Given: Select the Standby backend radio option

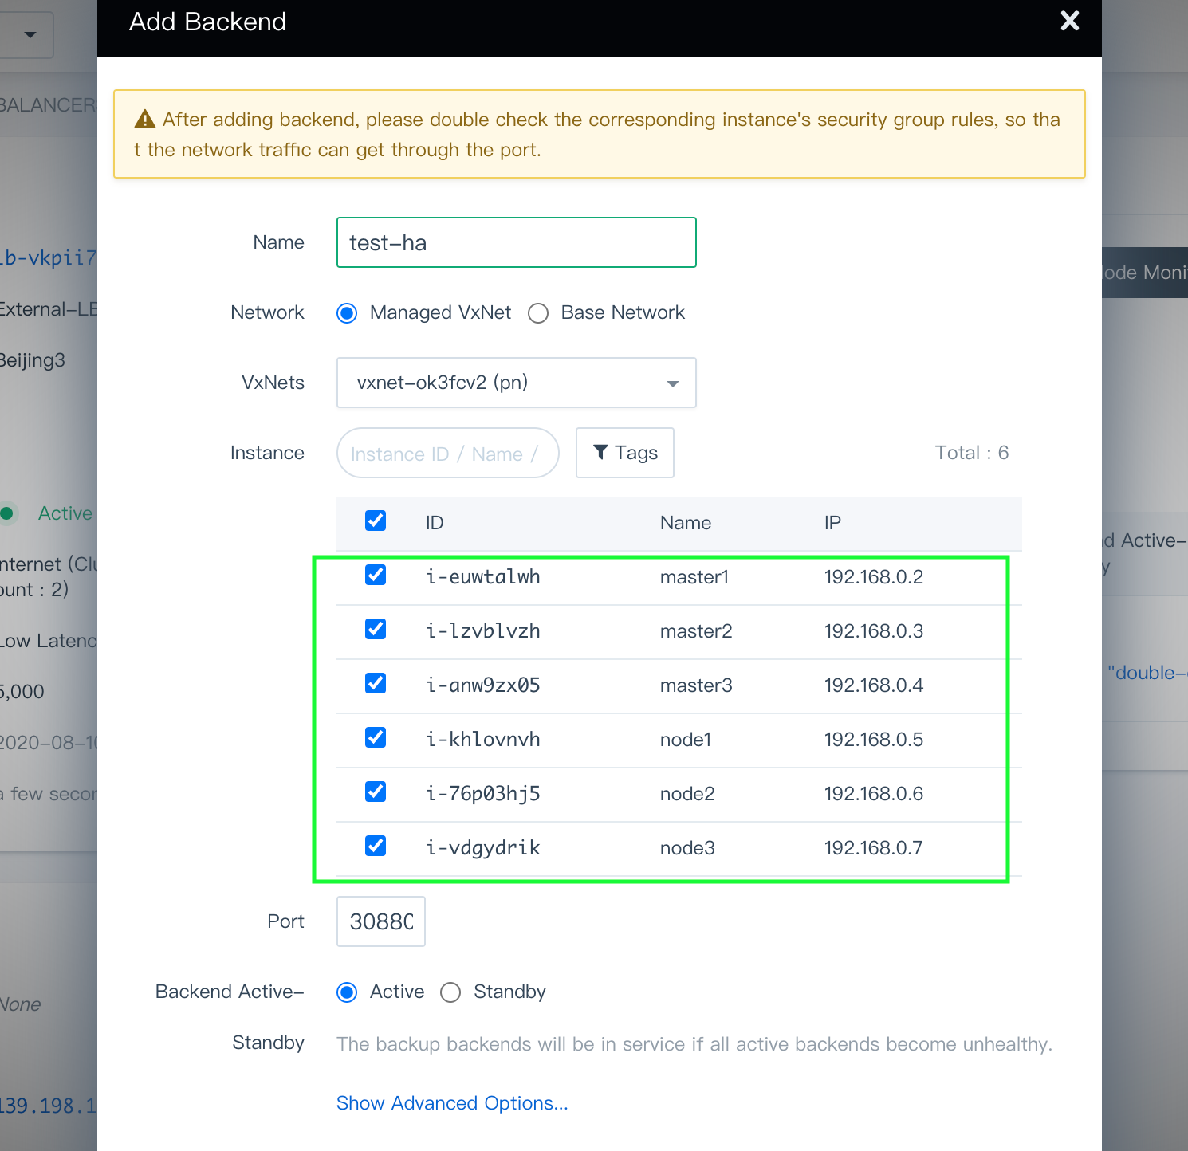Looking at the screenshot, I should [x=450, y=992].
